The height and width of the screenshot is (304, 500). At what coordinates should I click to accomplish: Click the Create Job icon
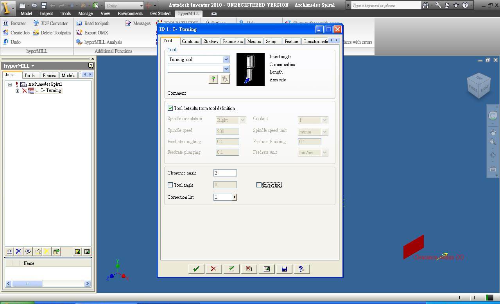coord(5,33)
